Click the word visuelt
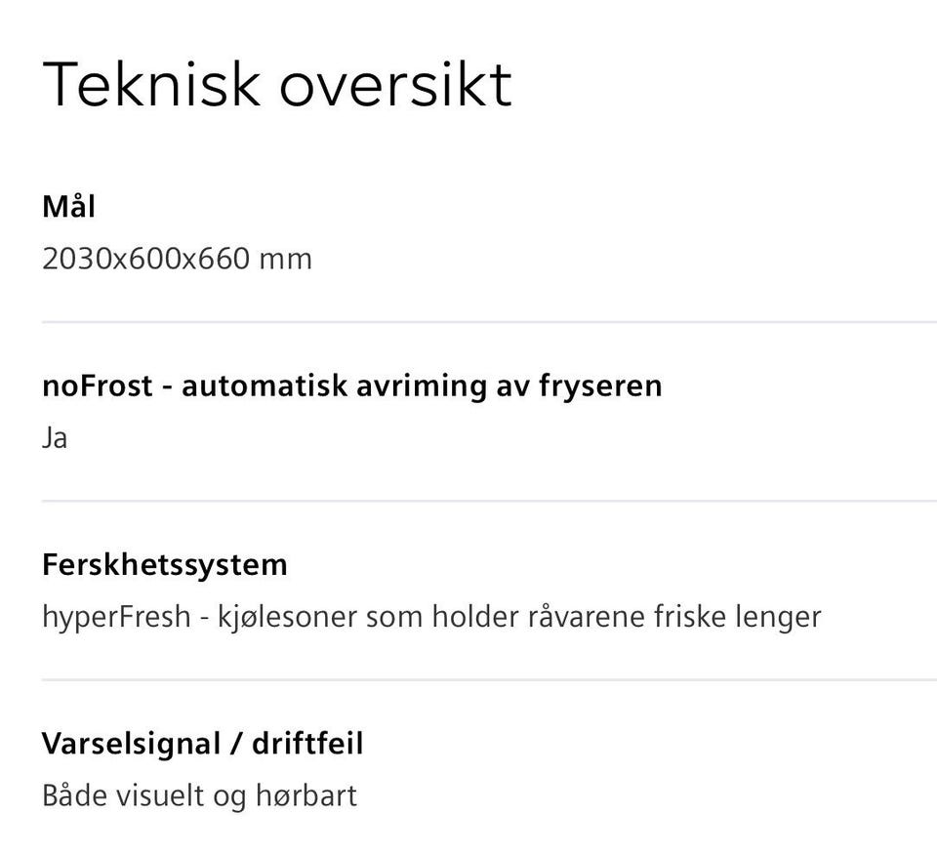Image resolution: width=937 pixels, height=855 pixels. tap(159, 796)
